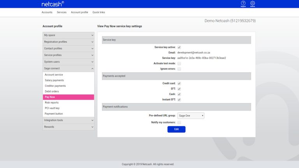299x168 pixels.
Task: Toggle the Instant EFT checkbox
Action: [x=179, y=100]
